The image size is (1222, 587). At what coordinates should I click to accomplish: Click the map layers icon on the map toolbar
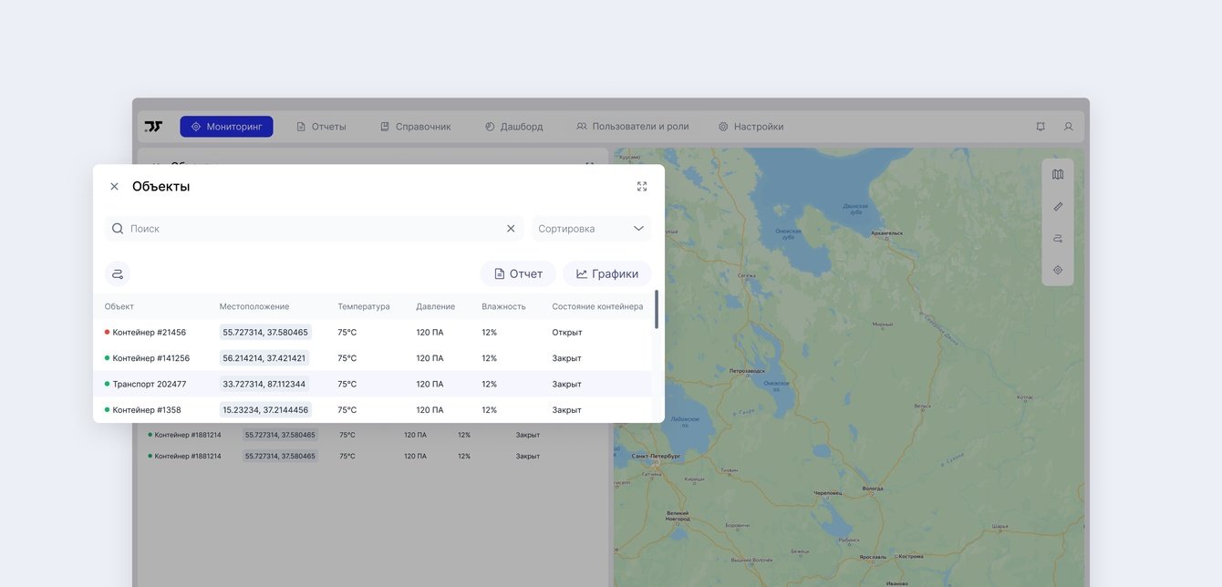coord(1058,174)
